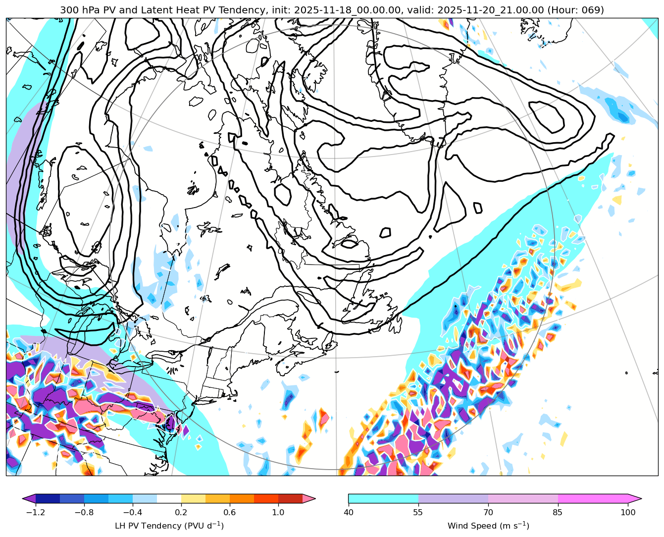Click the plot title at the top
This screenshot has width=664, height=537.
[x=332, y=10]
